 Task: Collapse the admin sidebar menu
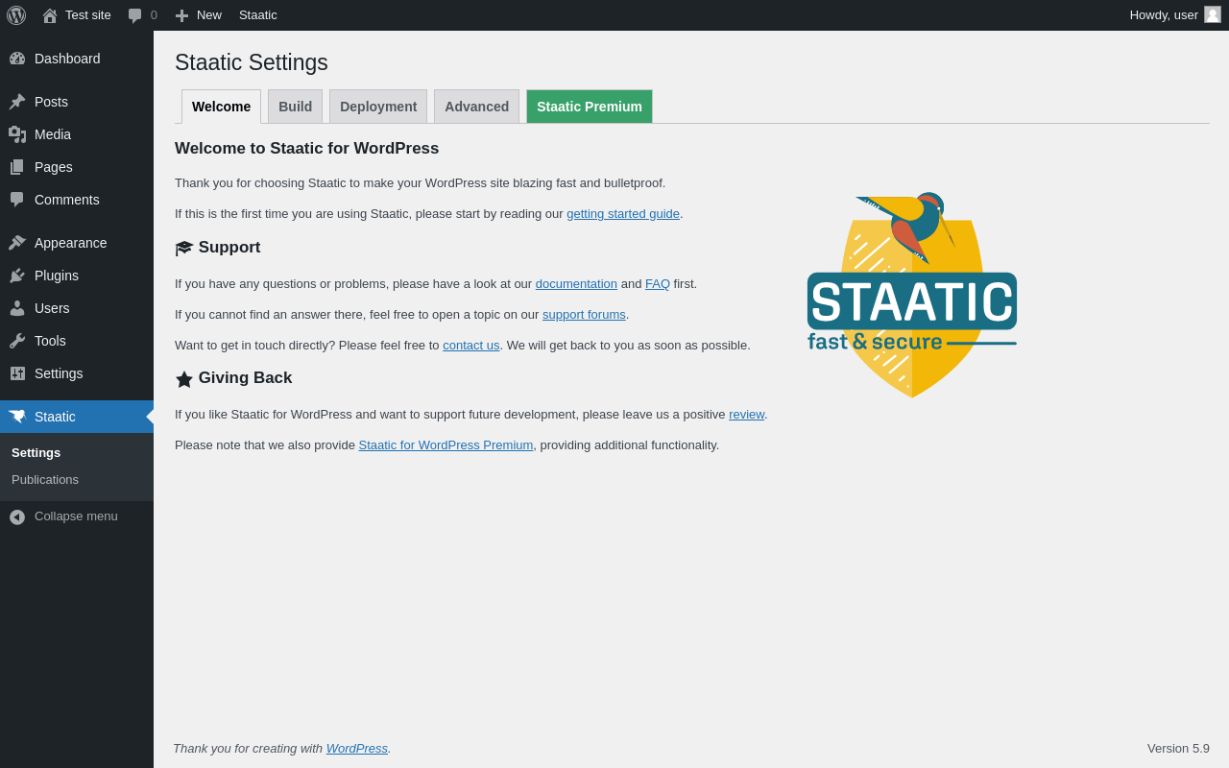tap(77, 516)
